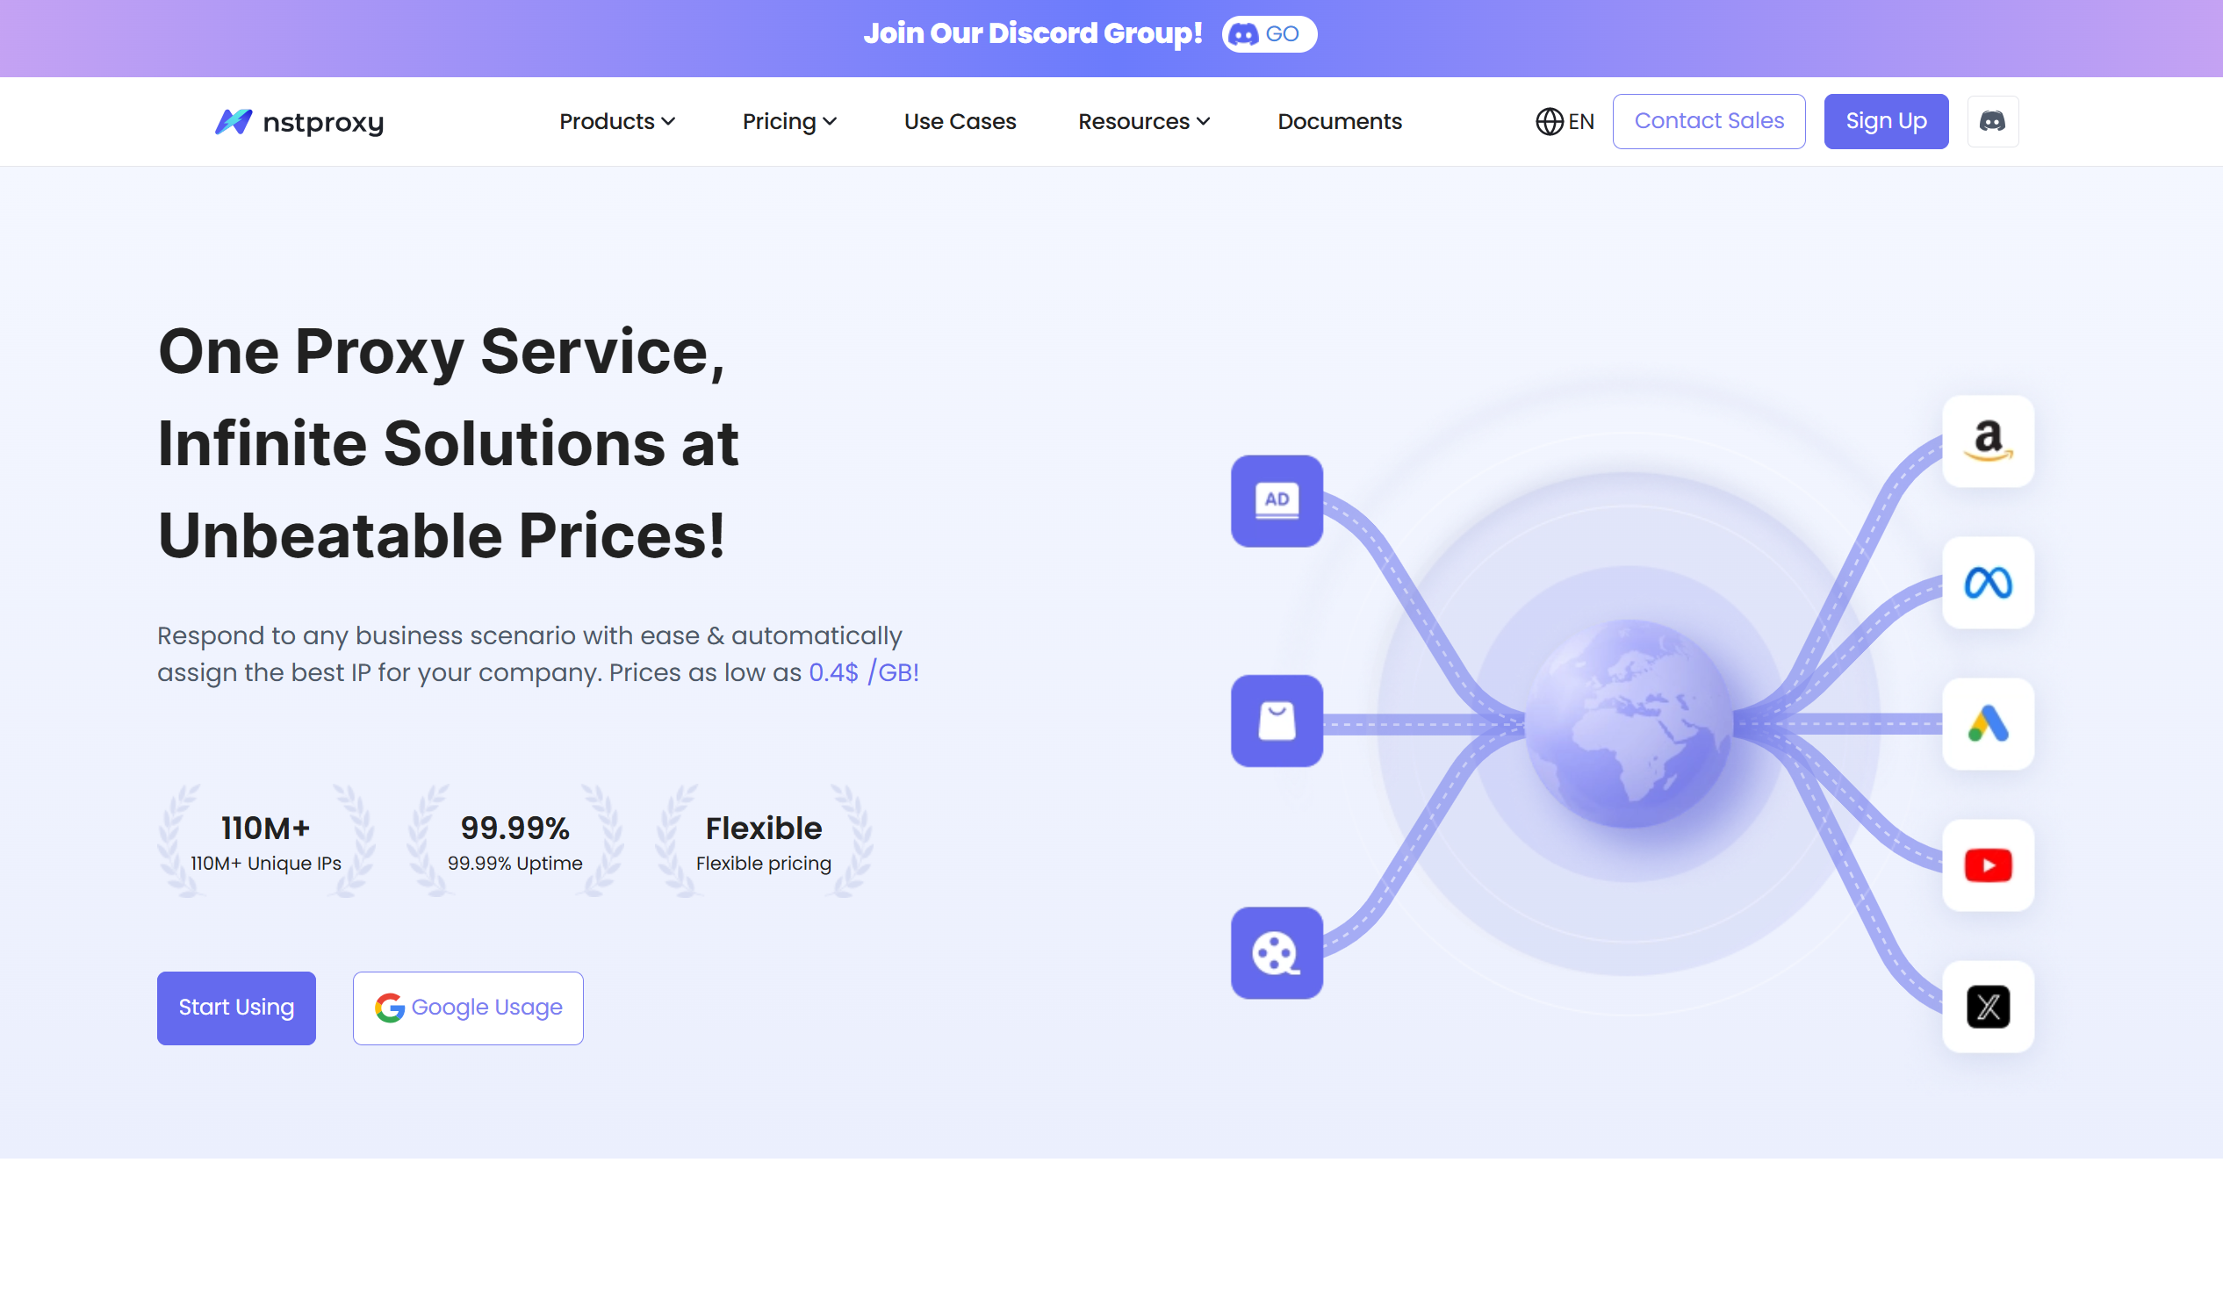Click the film reel icon tile
The width and height of the screenshot is (2223, 1313).
1276,953
